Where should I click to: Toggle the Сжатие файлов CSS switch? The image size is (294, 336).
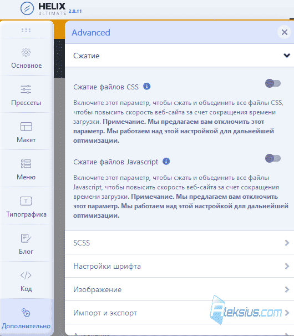point(272,83)
